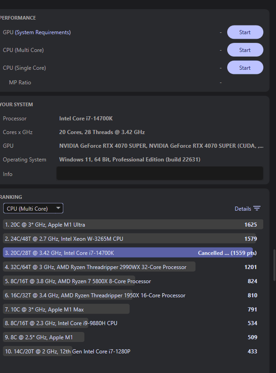Select the Threadripper 2990WX ranking row
Screen dimensions: 276x373
click(x=133, y=267)
